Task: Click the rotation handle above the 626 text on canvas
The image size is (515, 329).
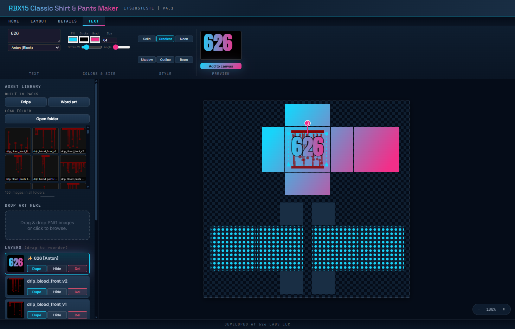Action: pos(308,123)
